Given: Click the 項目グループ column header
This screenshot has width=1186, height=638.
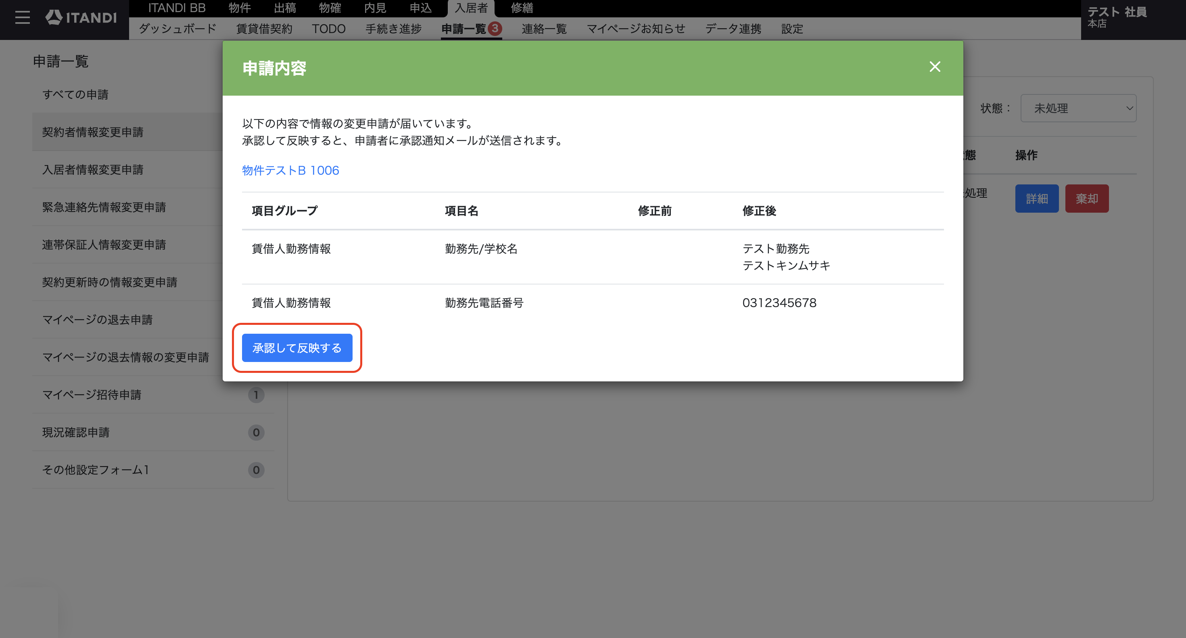Looking at the screenshot, I should coord(284,211).
